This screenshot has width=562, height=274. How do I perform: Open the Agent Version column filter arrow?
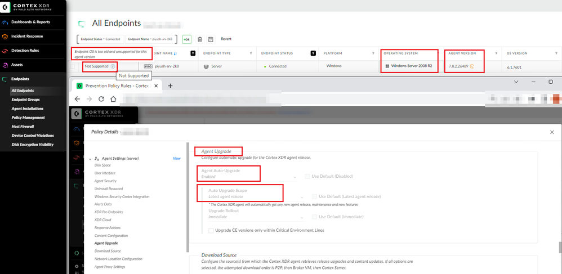point(497,53)
